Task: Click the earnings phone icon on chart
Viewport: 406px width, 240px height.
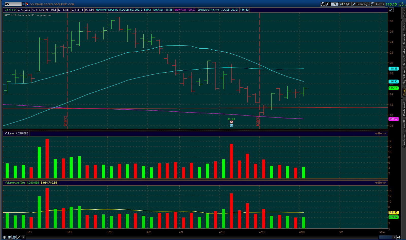Action: 231,122
